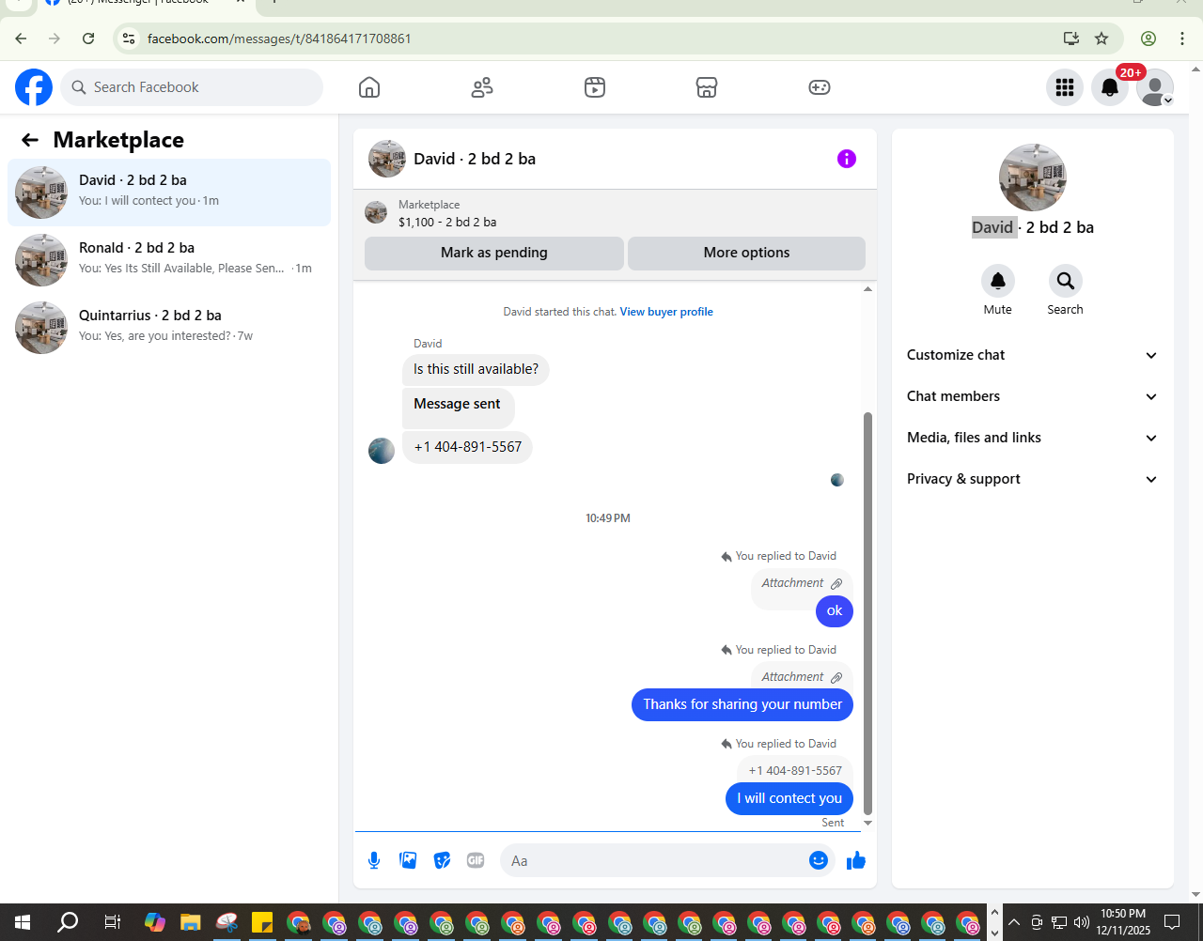1203x941 pixels.
Task: Click the received phone number +1 404-891-5567 bubble
Action: pos(468,447)
